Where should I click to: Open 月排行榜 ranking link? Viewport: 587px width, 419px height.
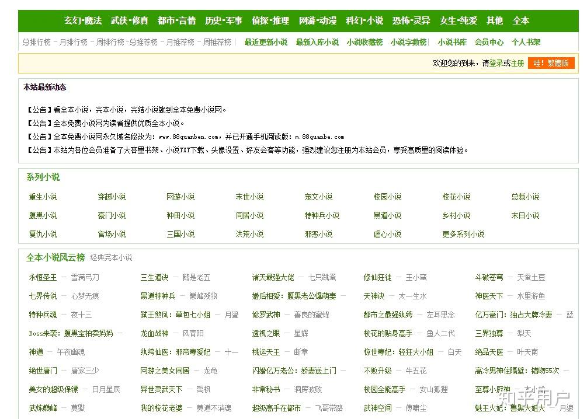pos(74,42)
